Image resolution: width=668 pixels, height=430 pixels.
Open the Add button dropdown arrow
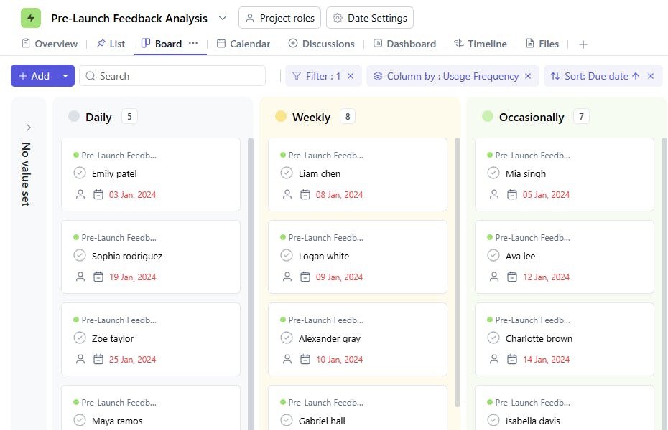65,76
